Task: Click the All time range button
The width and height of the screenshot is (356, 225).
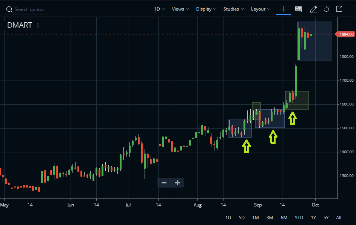Action: [x=339, y=217]
